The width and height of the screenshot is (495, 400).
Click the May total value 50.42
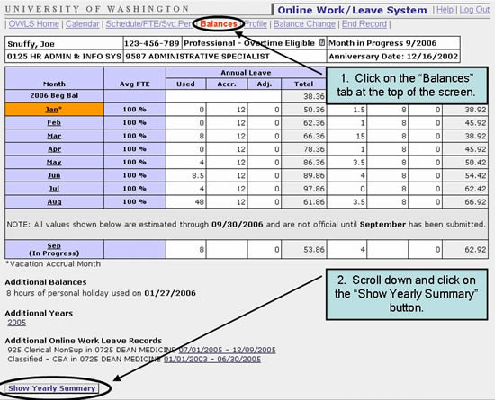click(x=475, y=163)
